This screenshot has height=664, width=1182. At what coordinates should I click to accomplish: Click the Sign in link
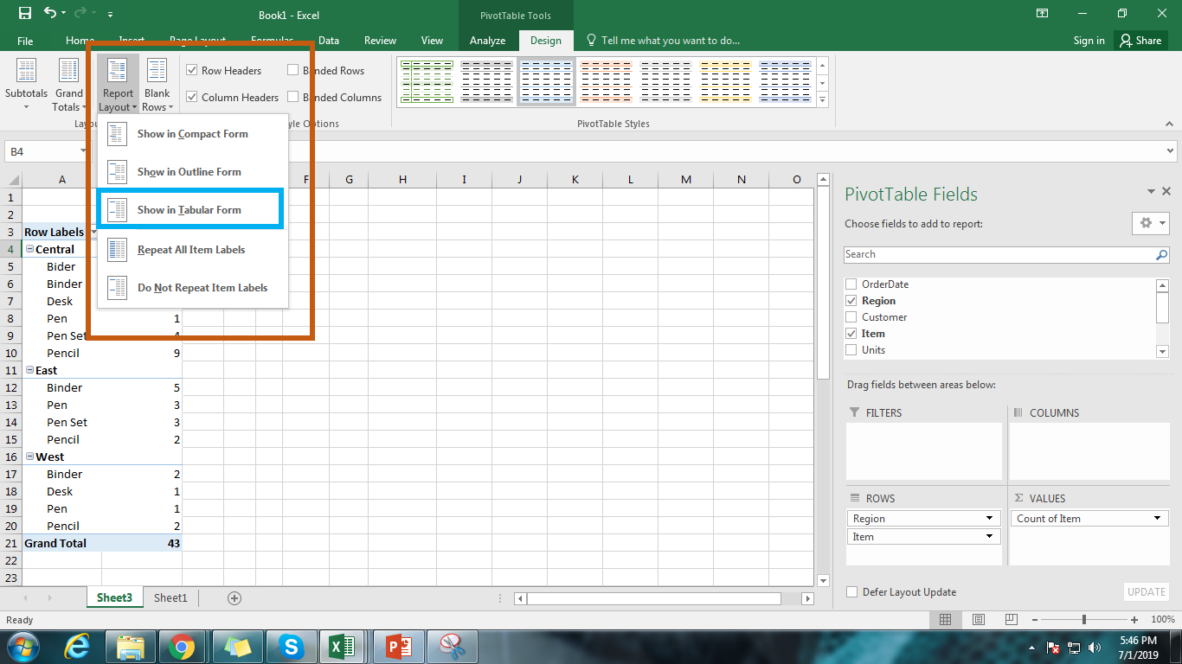(x=1089, y=41)
